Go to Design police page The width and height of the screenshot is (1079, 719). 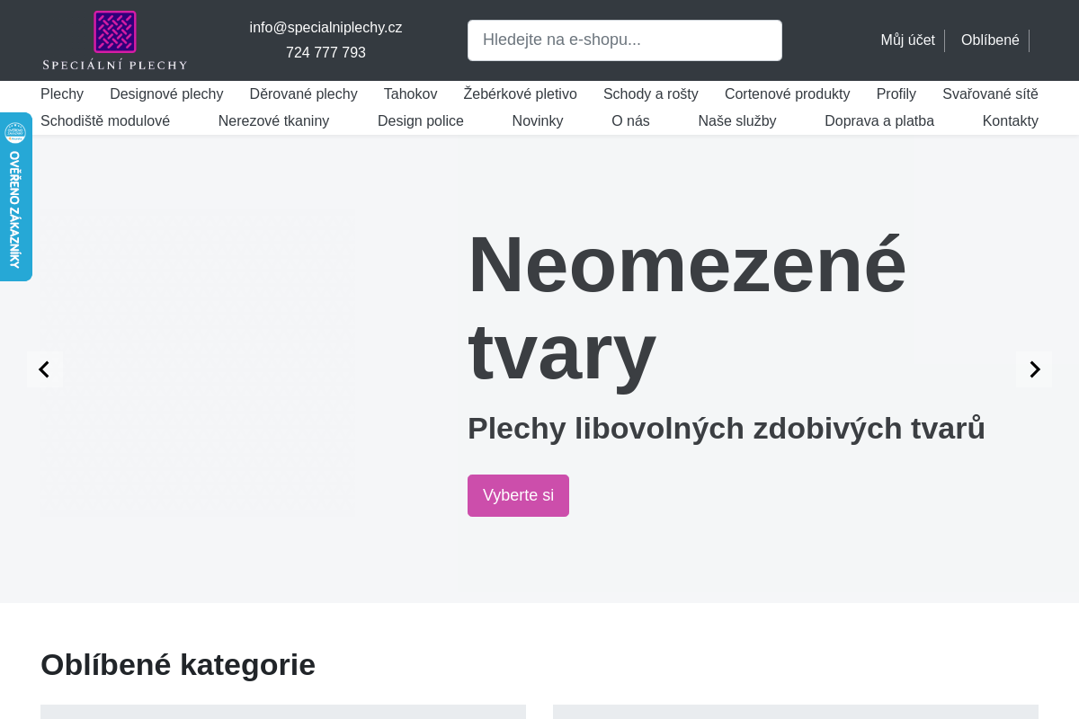click(x=421, y=121)
